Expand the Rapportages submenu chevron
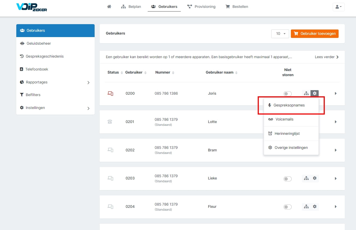Image resolution: width=356 pixels, height=230 pixels. pyautogui.click(x=88, y=83)
